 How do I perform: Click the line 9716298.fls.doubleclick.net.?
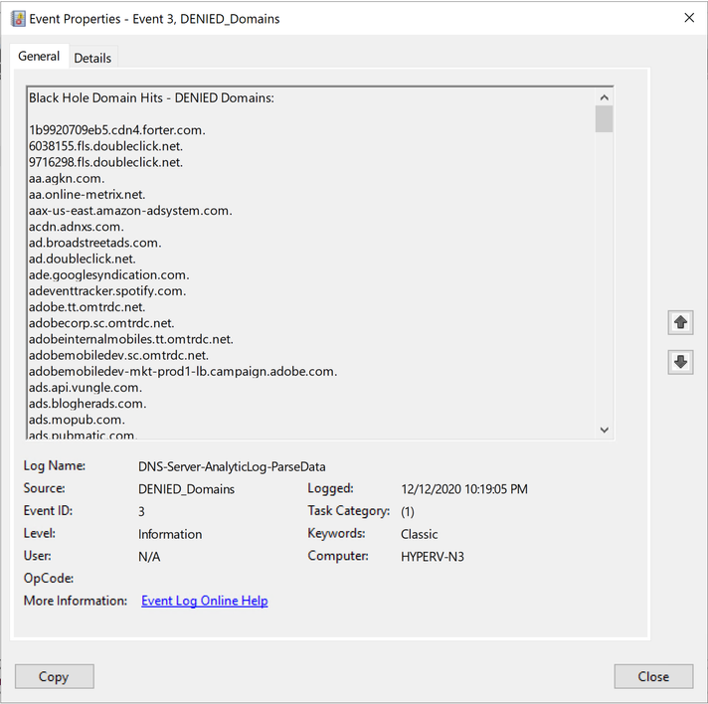coord(105,162)
